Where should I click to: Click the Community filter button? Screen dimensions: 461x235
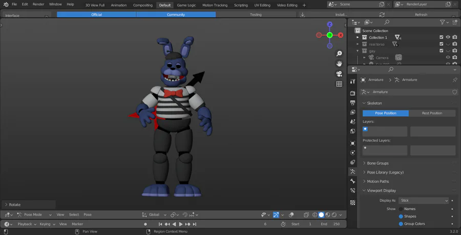coord(176,14)
